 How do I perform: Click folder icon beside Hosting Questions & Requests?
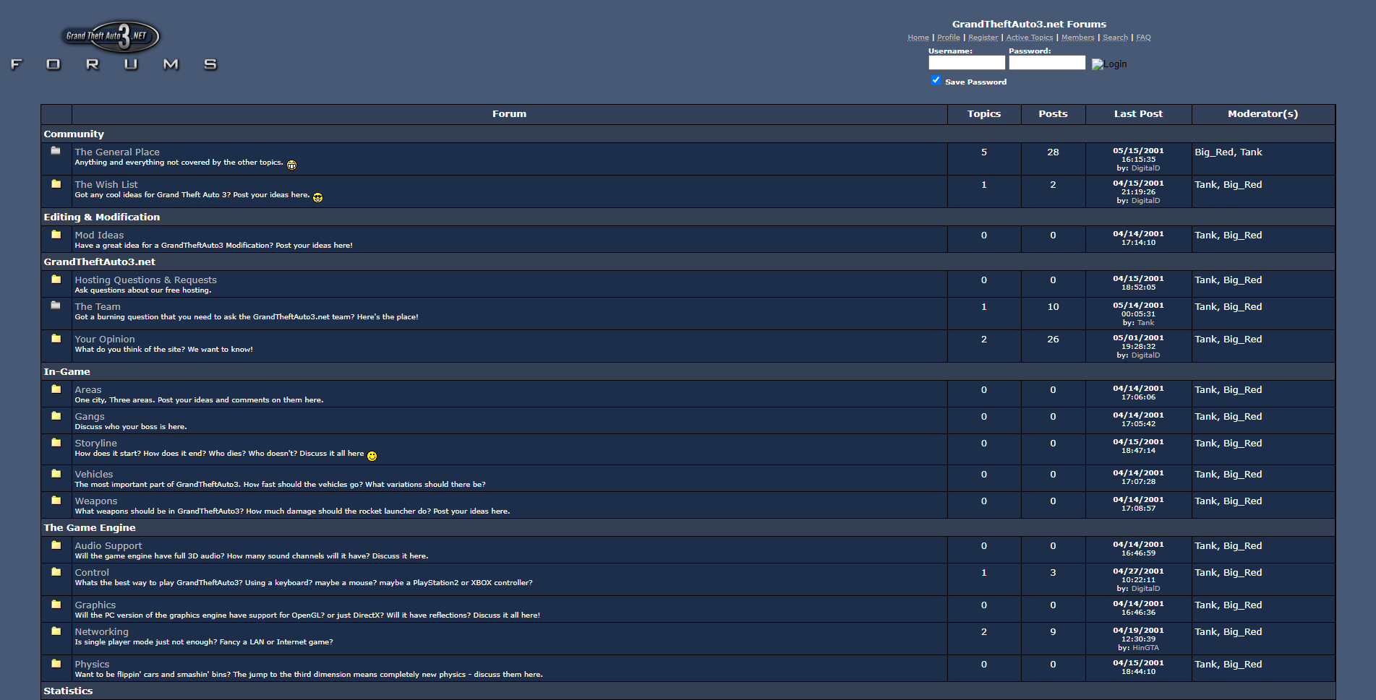pos(56,279)
